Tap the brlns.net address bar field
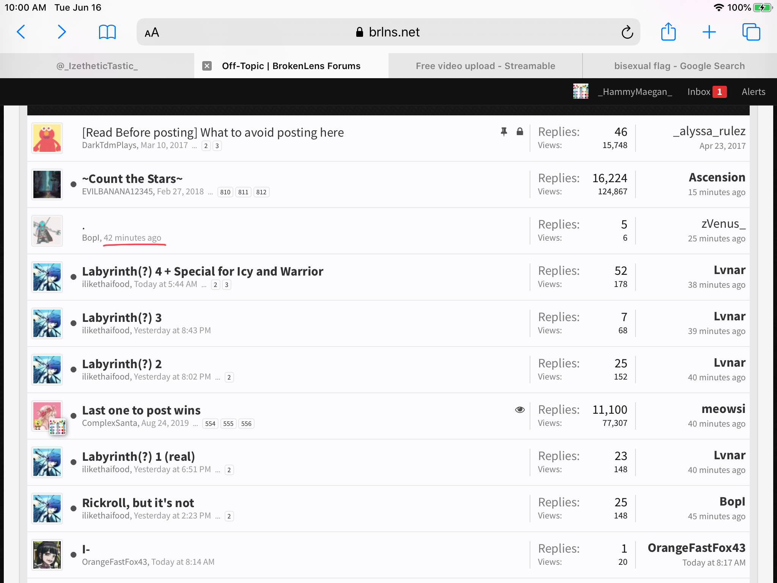The image size is (777, 583). pyautogui.click(x=388, y=32)
